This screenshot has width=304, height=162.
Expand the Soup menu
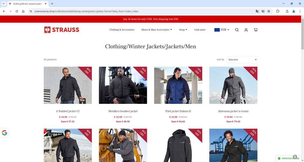click(x=183, y=30)
